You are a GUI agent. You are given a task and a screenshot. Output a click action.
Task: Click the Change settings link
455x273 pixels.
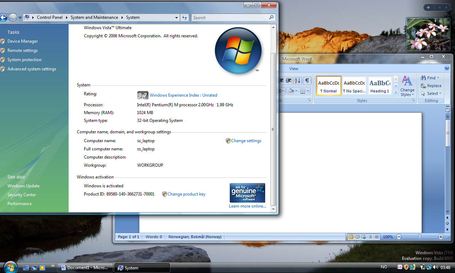click(x=246, y=141)
